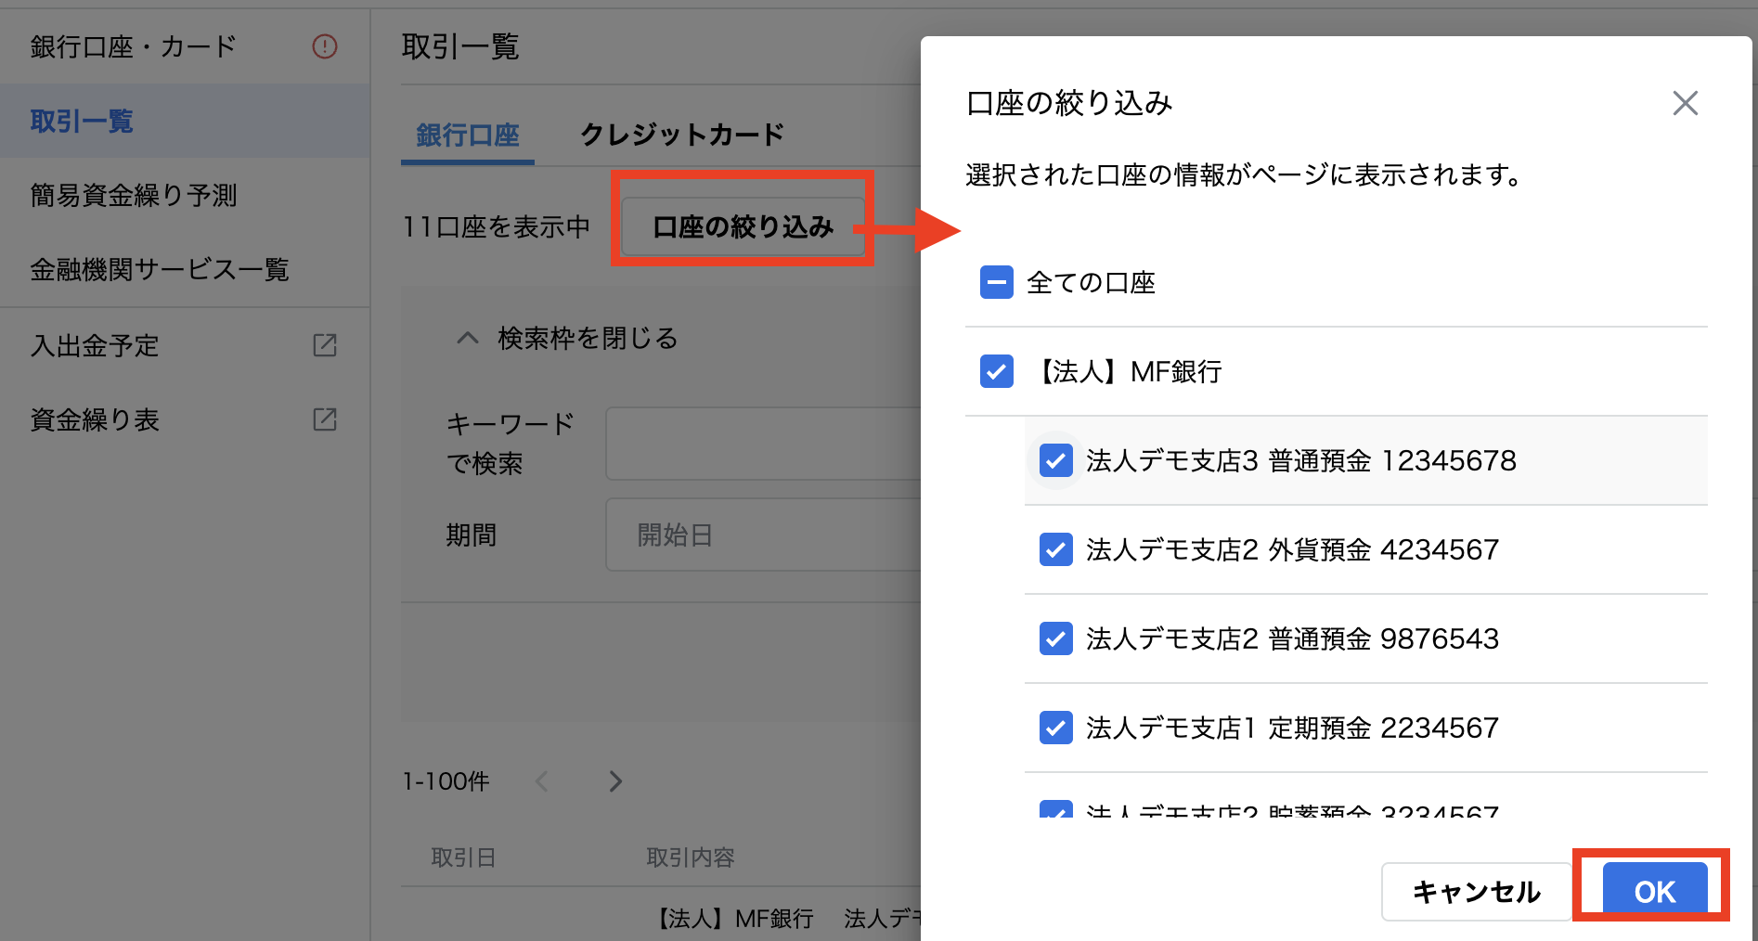
Task: Uncheck 法人デモ支店2 外貨預金 4234567 checkbox
Action: [1056, 549]
